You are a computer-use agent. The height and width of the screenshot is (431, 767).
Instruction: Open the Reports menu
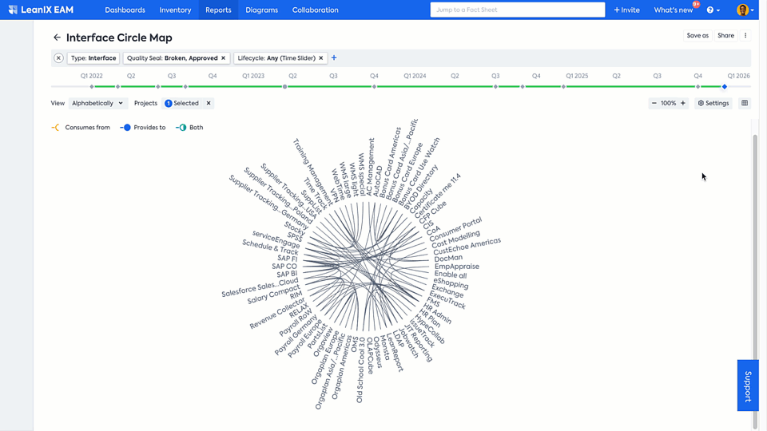tap(218, 10)
